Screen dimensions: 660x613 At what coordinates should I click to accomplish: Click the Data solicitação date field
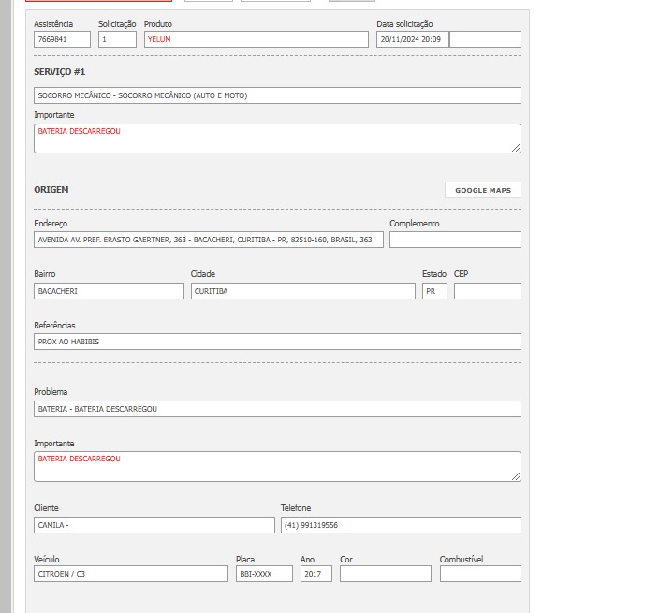point(412,39)
